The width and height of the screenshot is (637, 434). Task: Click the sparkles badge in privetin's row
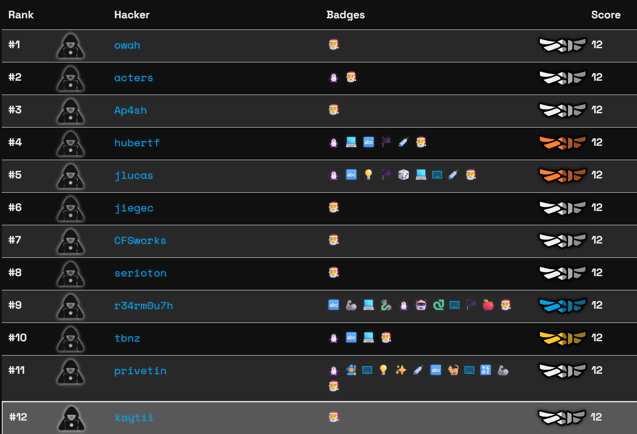tap(400, 370)
